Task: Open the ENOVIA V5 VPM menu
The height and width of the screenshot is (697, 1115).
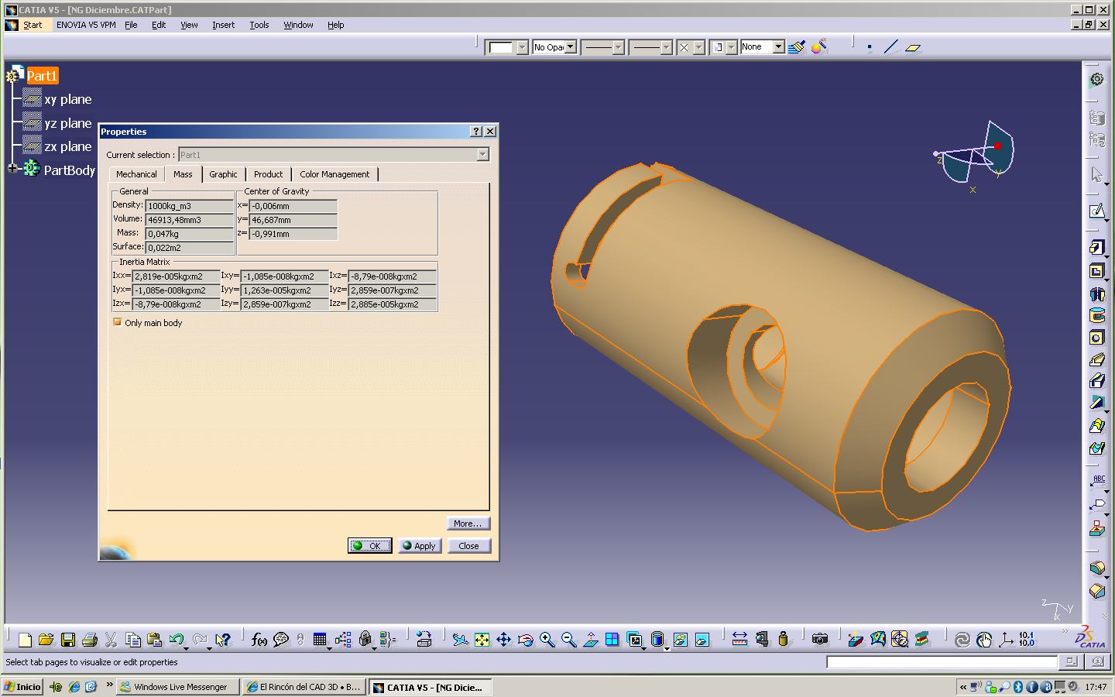Action: [86, 25]
